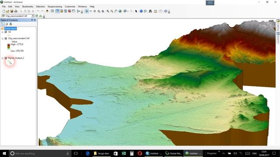The height and width of the screenshot is (157, 280).
Task: Open the 3D Analyst layer dropdown
Action: (x=33, y=16)
